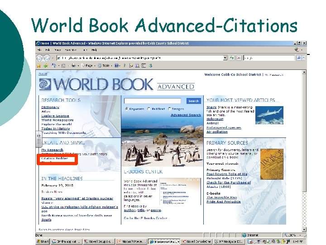326x245 pixels.
Task: Click the Windows Start button
Action: pos(43,241)
